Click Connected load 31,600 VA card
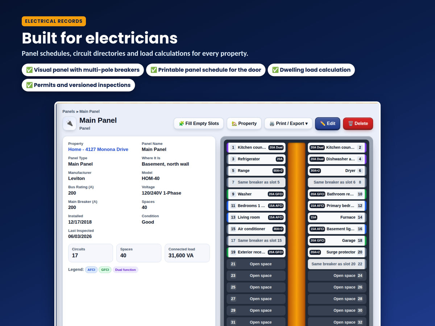Screen dimensions: 435x326 pyautogui.click(x=187, y=253)
